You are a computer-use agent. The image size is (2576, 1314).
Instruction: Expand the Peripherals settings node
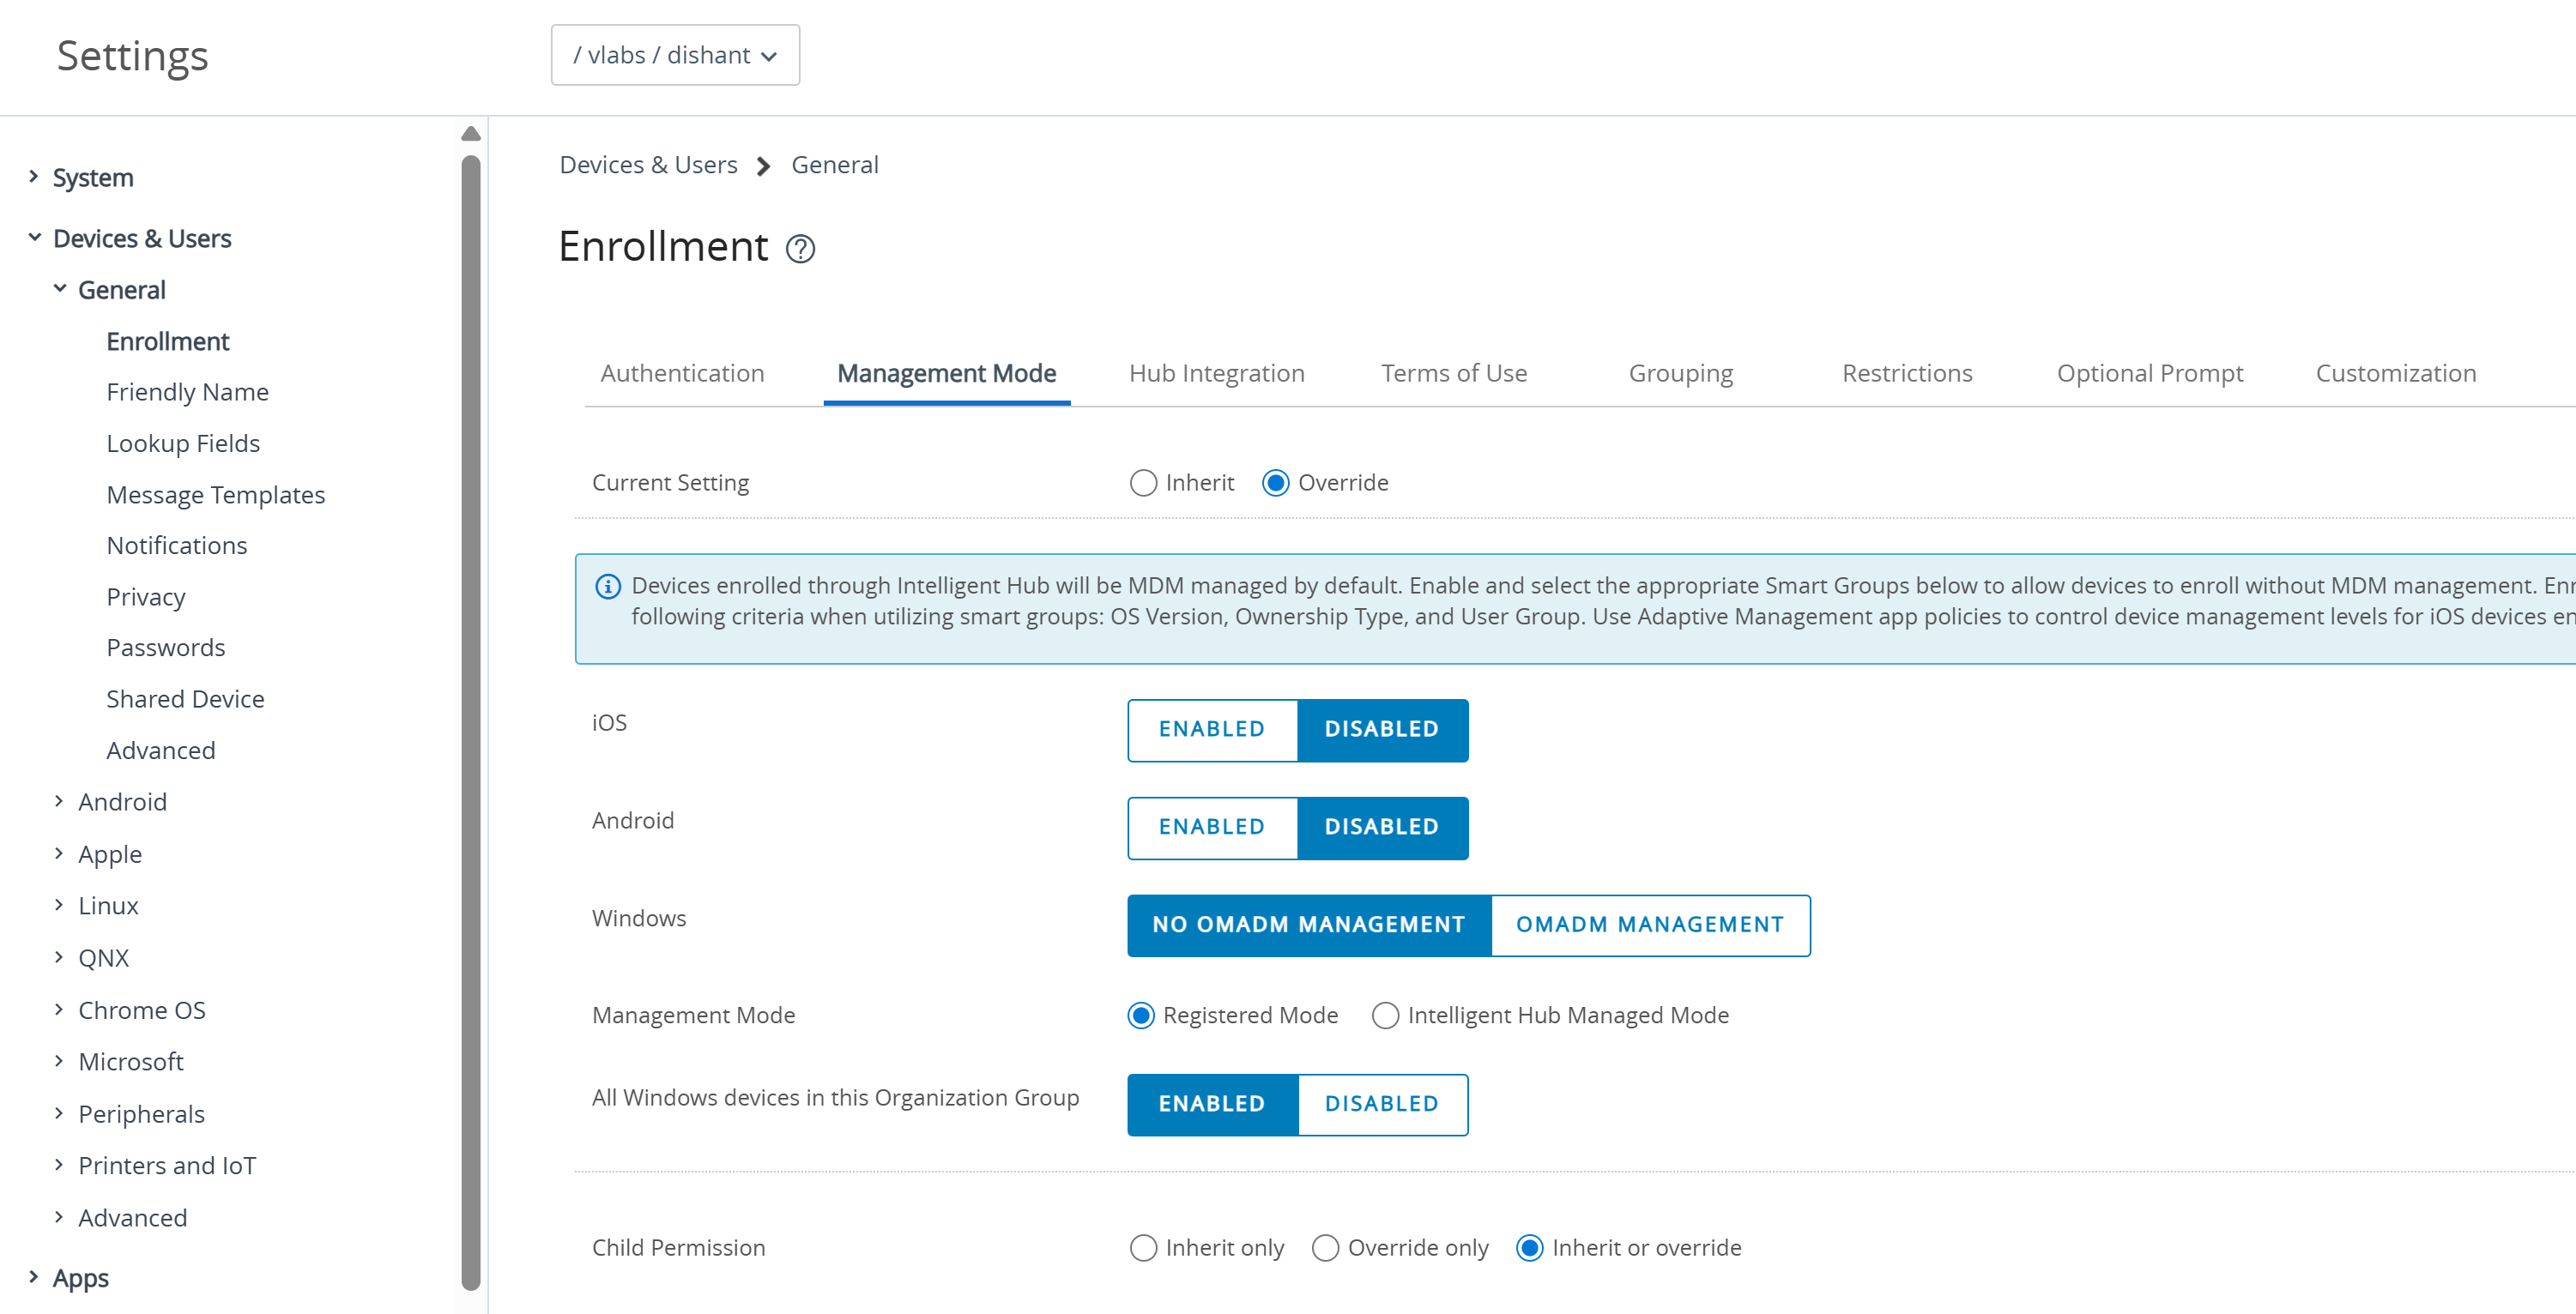point(58,1113)
